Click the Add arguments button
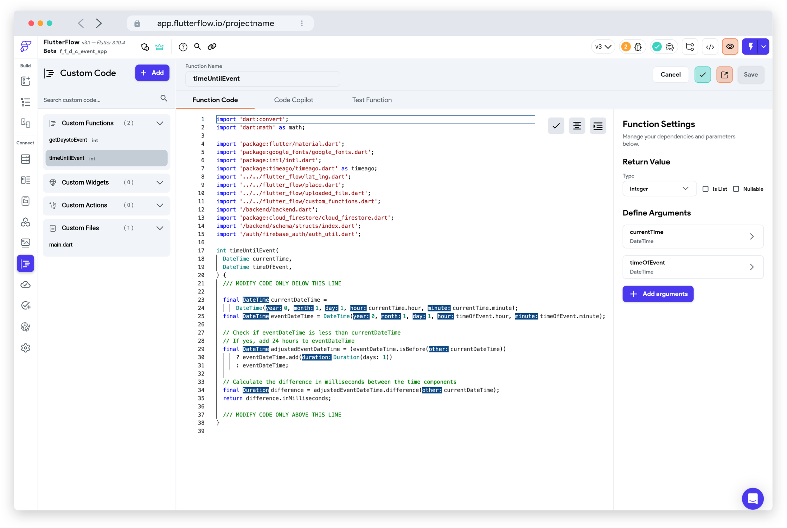The height and width of the screenshot is (528, 787). pos(658,294)
